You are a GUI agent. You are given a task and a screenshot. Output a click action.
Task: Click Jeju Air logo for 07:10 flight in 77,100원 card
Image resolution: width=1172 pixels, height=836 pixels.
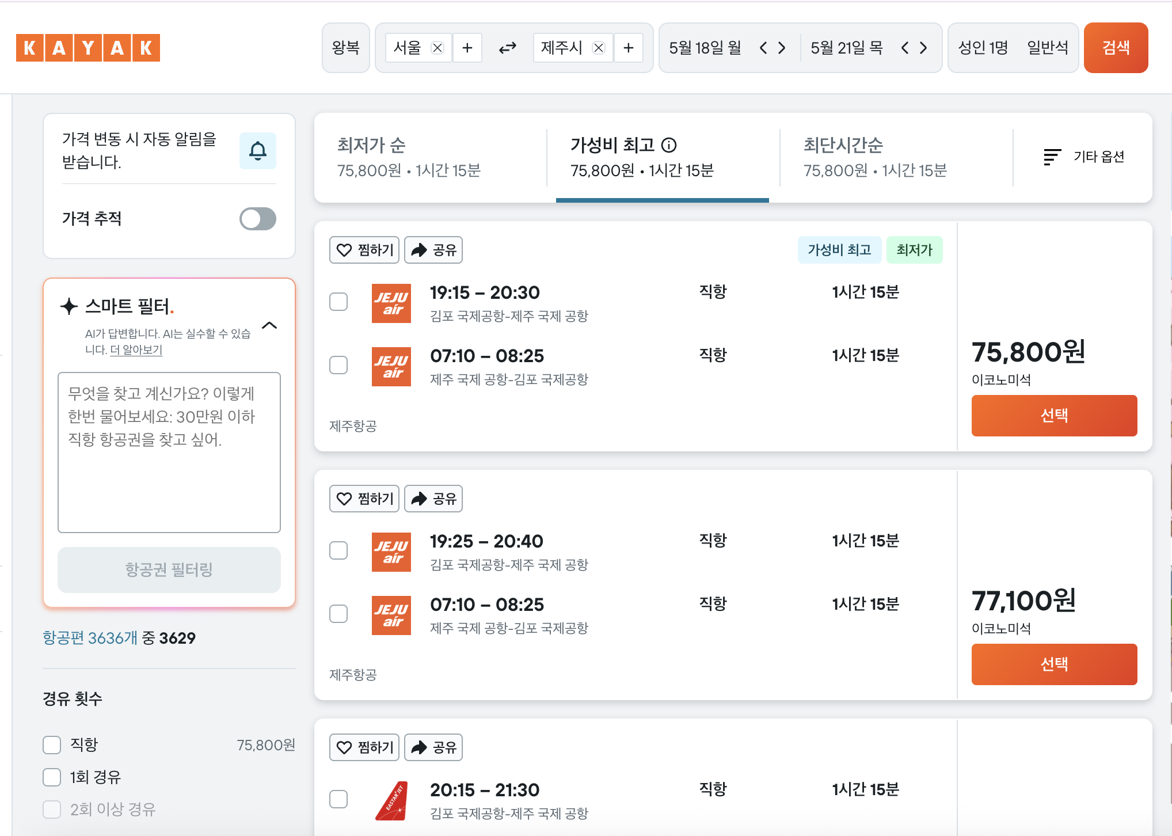(x=391, y=615)
